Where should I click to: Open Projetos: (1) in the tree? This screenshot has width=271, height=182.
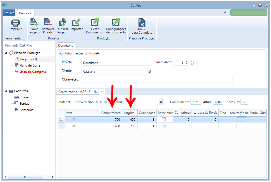[x=28, y=59]
